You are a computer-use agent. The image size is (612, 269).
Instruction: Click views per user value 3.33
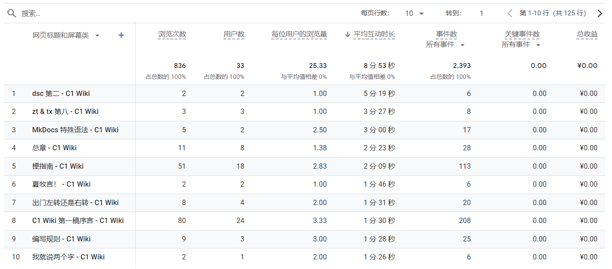point(320,220)
